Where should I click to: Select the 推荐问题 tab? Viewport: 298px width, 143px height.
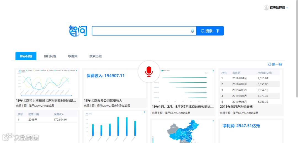pos(26,56)
